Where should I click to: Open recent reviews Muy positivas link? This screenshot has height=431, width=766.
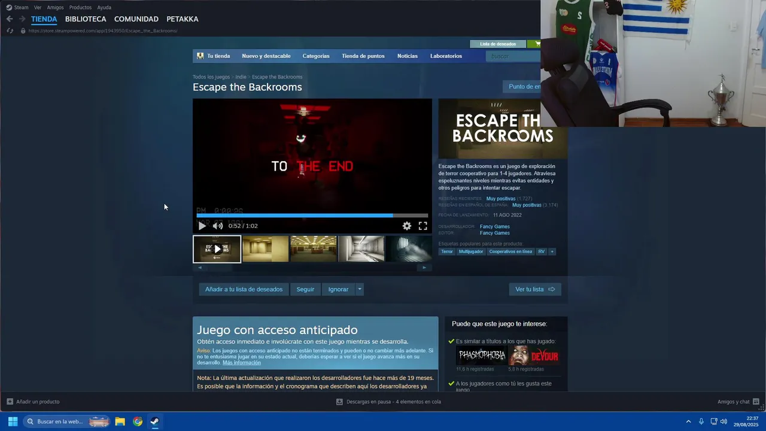[501, 198]
